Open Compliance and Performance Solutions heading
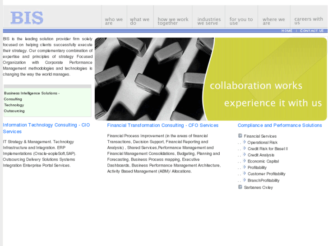Image resolution: width=328 pixels, height=246 pixels. pos(280,125)
